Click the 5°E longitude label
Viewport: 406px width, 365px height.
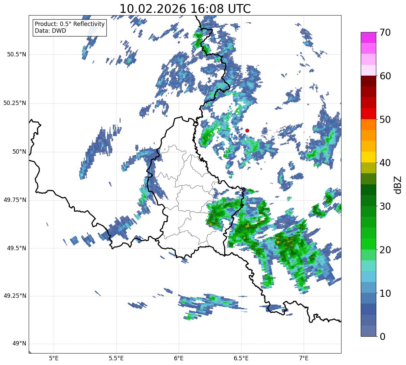tap(54, 358)
